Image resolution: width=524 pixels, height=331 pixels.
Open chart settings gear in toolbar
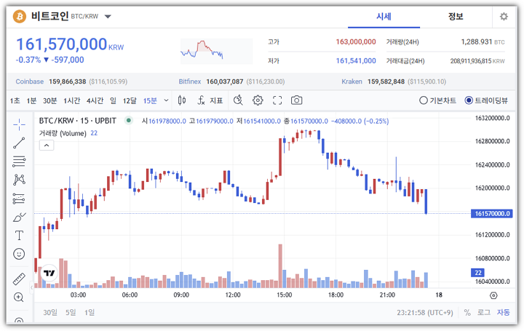[258, 100]
